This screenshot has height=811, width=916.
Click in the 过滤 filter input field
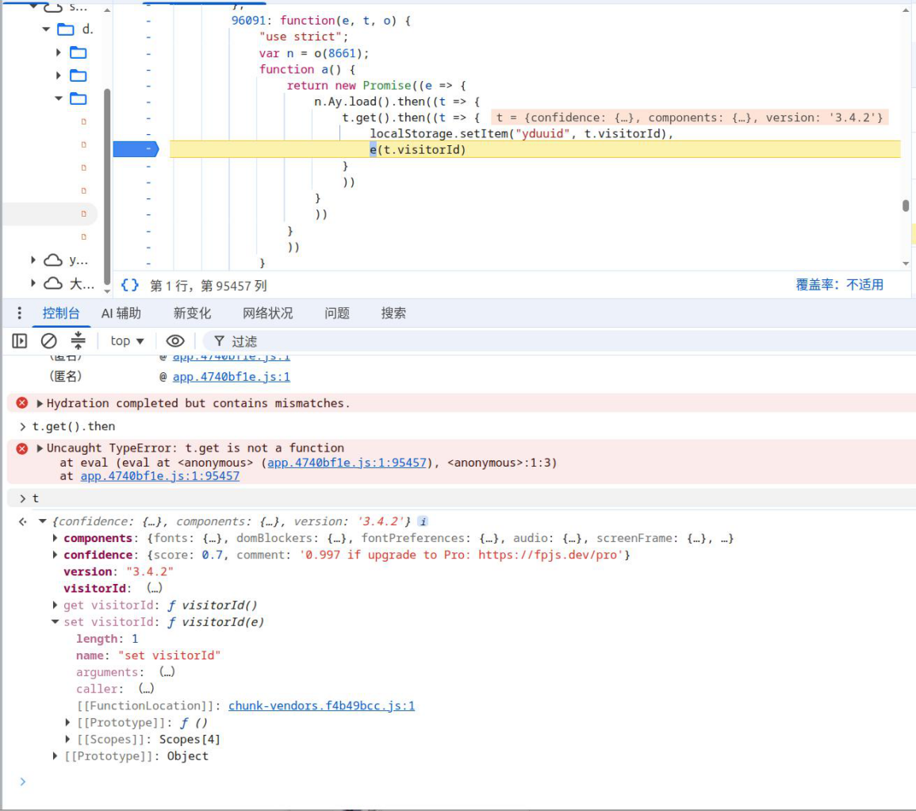coord(561,341)
